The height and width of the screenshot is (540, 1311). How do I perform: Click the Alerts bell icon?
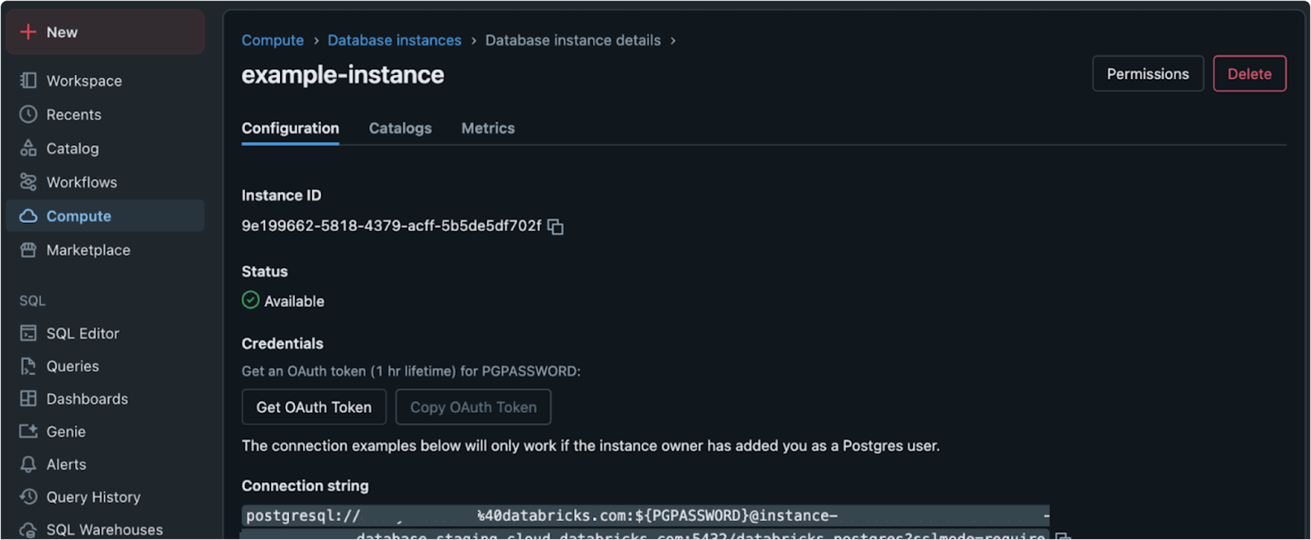click(x=28, y=464)
